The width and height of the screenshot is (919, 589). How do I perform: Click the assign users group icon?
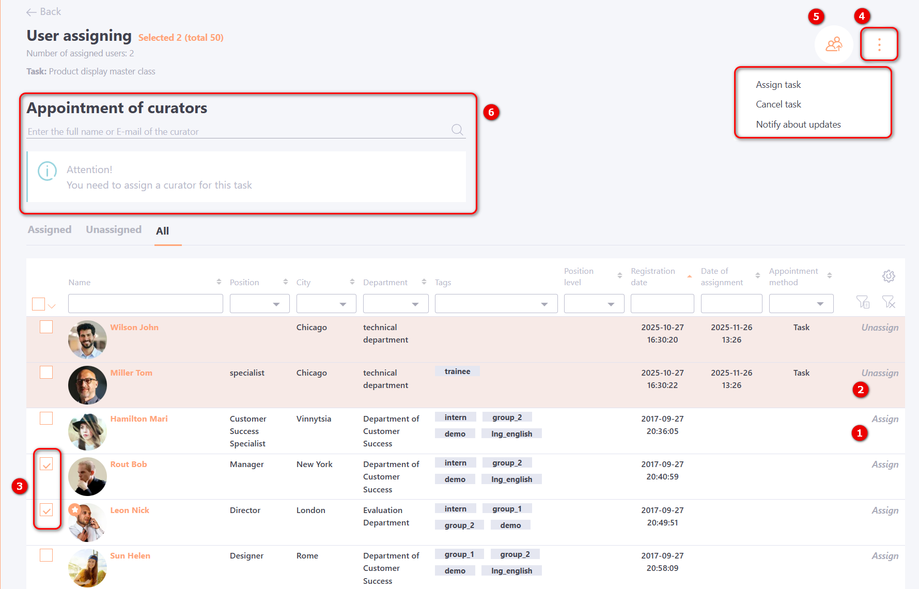(833, 44)
